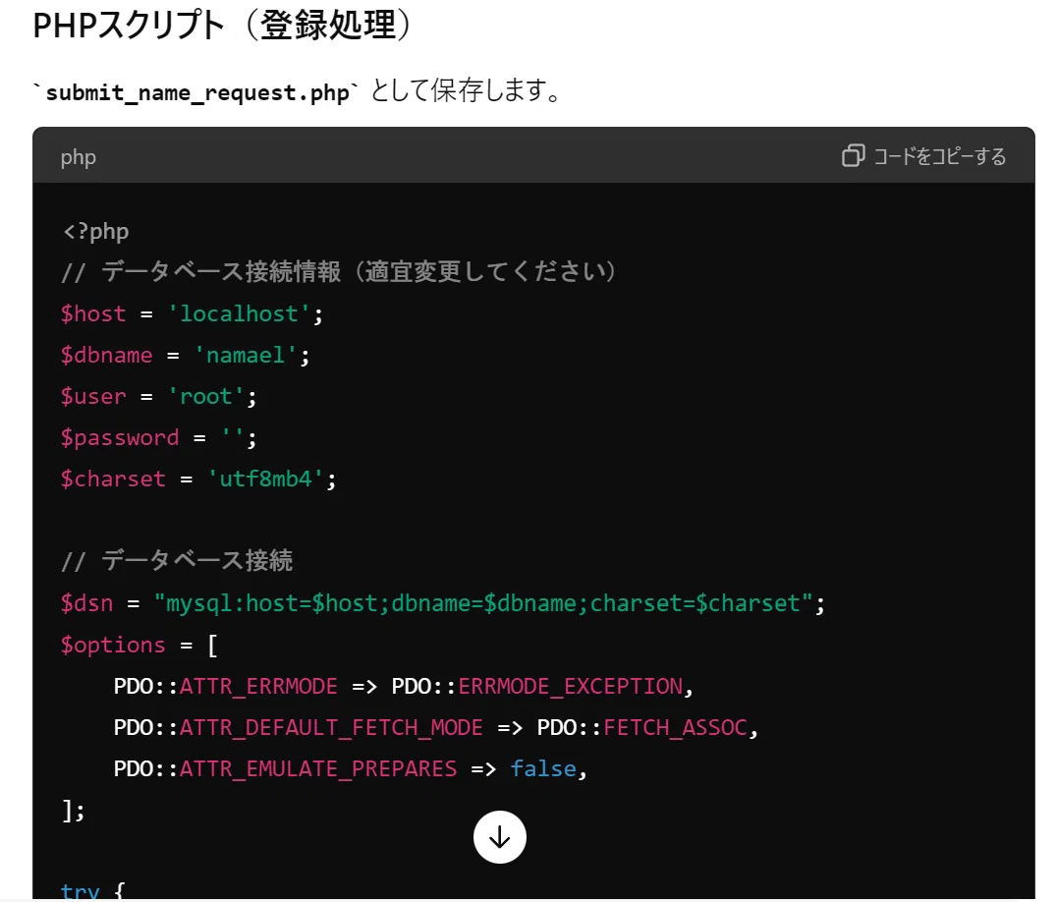
Task: Click ATTR_DEFAULT_FETCH_MODE constant
Action: [x=331, y=728]
